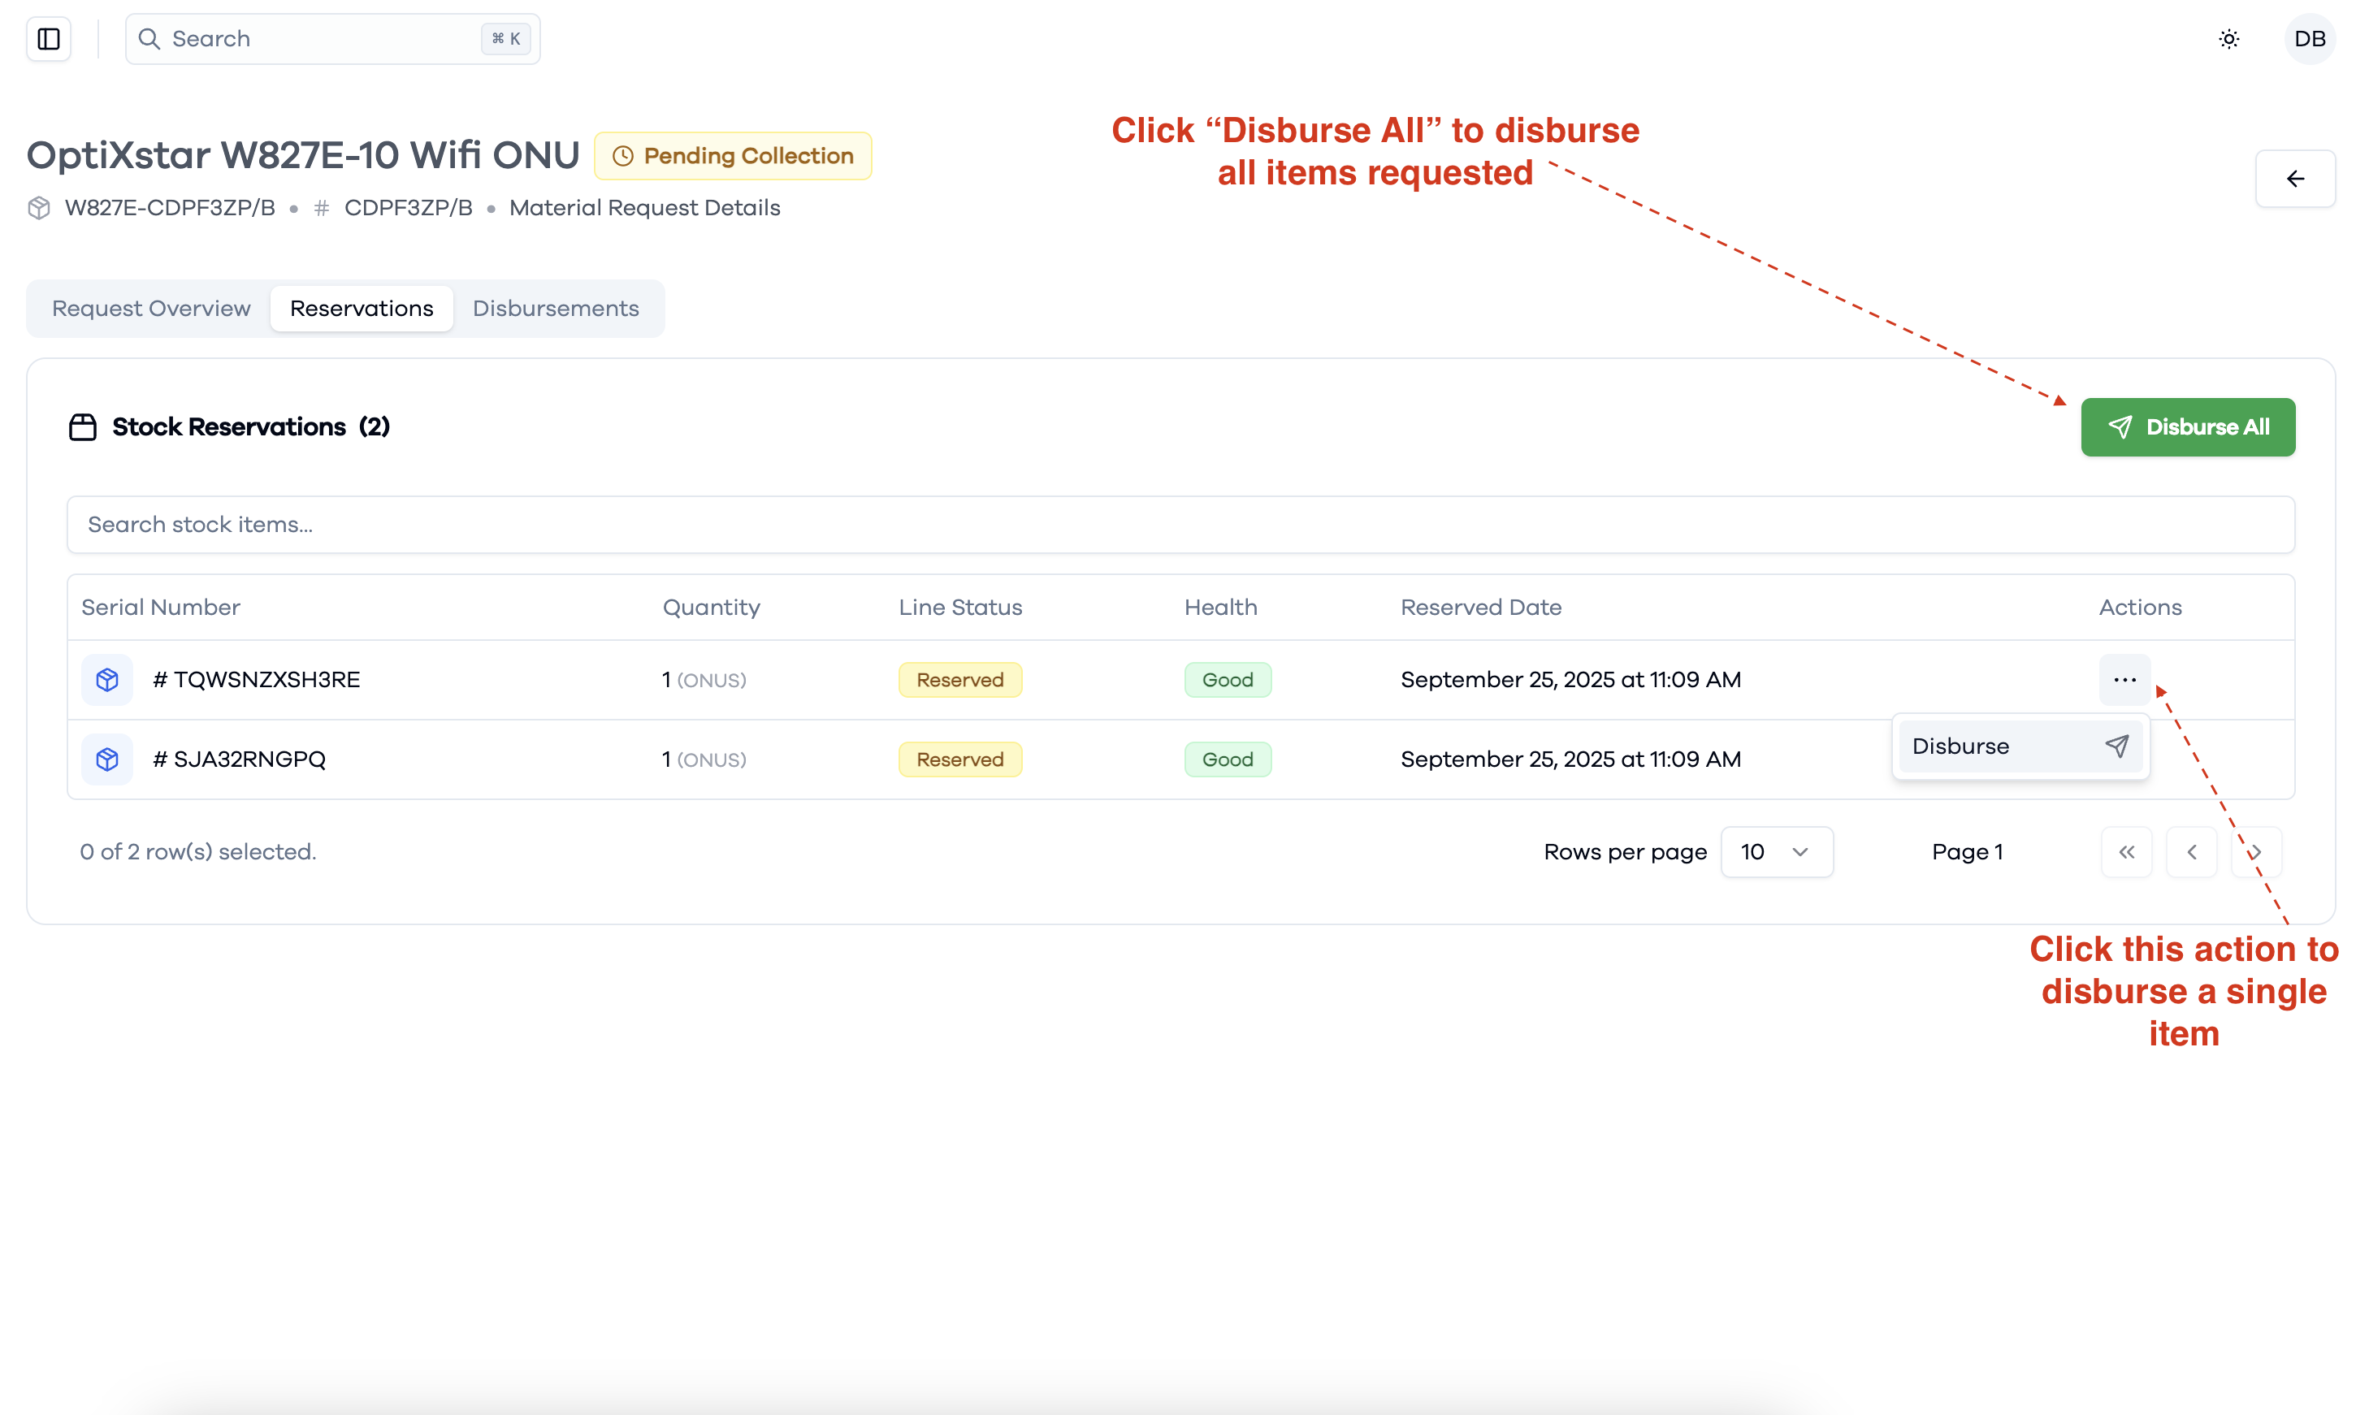2356x1415 pixels.
Task: Click the Pending Collection status badge
Action: point(732,157)
